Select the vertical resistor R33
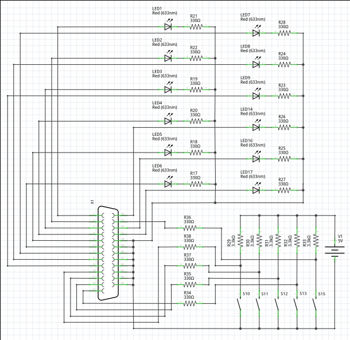This screenshot has height=340, width=350. point(315,237)
